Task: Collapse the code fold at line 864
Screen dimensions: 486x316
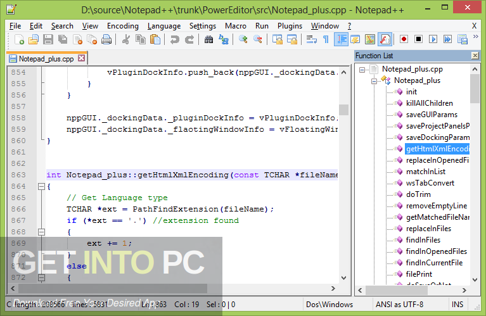Action: click(41, 187)
